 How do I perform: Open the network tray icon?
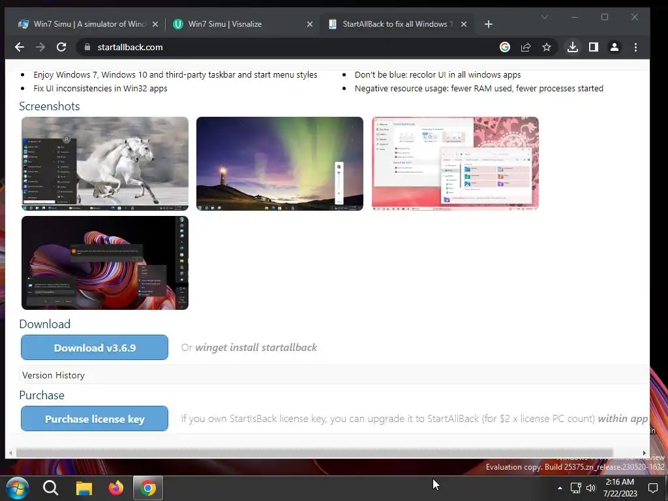[x=576, y=488]
